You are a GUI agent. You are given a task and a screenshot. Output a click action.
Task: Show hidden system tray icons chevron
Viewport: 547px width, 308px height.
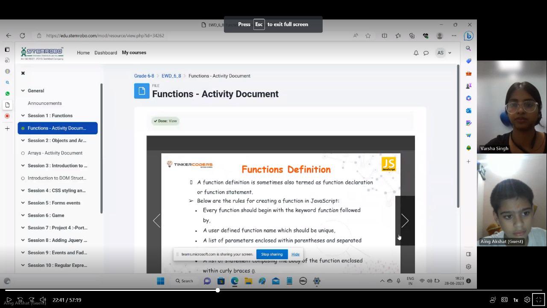tap(382, 281)
